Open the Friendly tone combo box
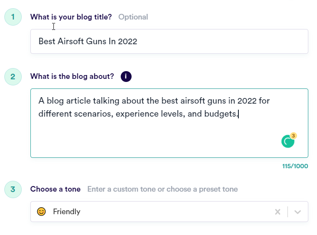This screenshot has width=317, height=235. (169, 212)
